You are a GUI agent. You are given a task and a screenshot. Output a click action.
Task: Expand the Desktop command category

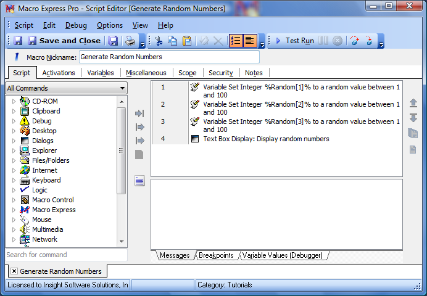click(x=14, y=131)
